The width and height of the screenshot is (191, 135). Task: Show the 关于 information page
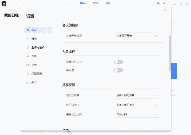[x=32, y=82]
